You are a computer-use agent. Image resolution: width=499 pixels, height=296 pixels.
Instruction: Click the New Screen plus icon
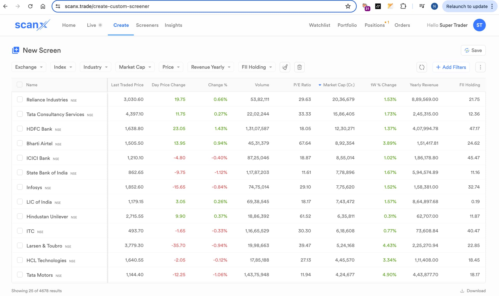click(16, 50)
